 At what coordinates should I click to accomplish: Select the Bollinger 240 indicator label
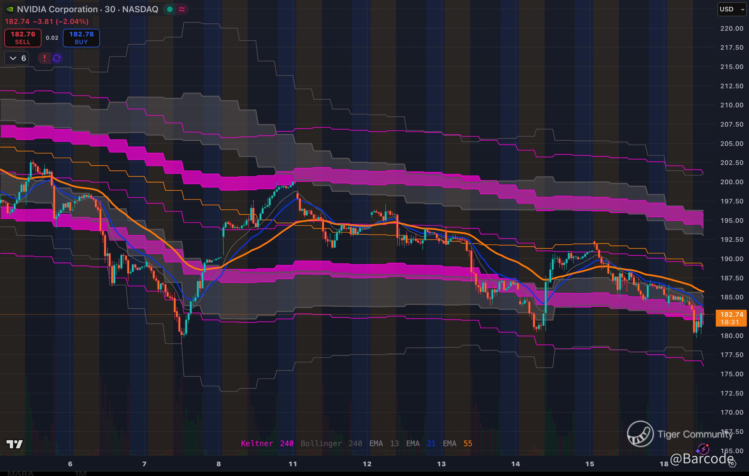(x=331, y=443)
